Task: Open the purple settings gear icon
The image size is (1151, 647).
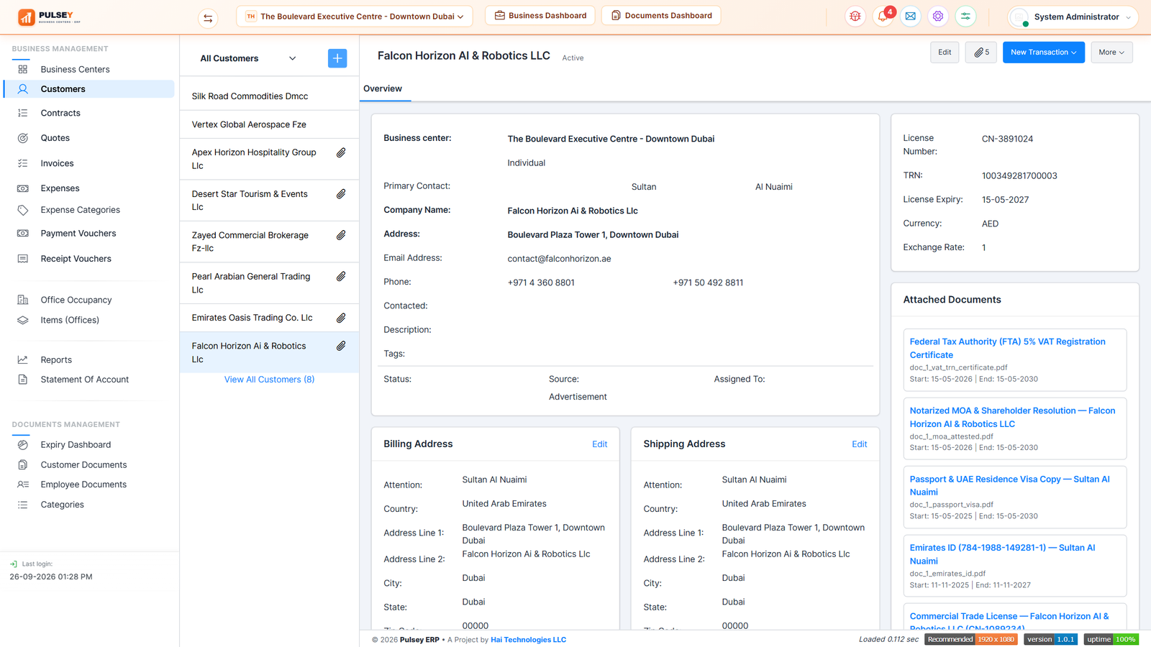Action: tap(938, 17)
